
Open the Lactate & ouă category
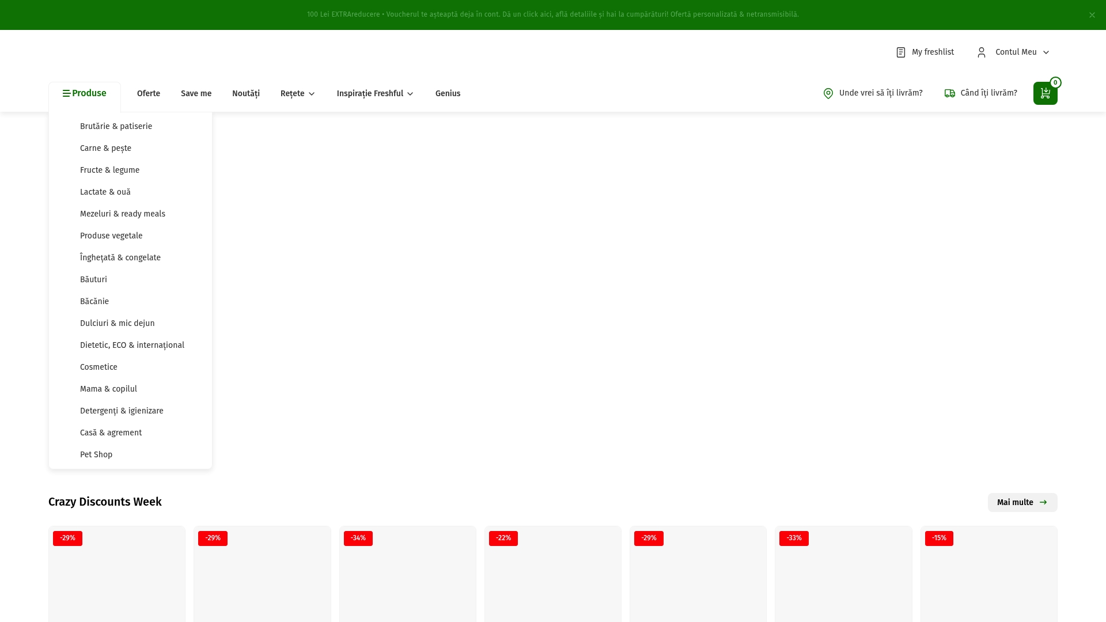tap(105, 192)
